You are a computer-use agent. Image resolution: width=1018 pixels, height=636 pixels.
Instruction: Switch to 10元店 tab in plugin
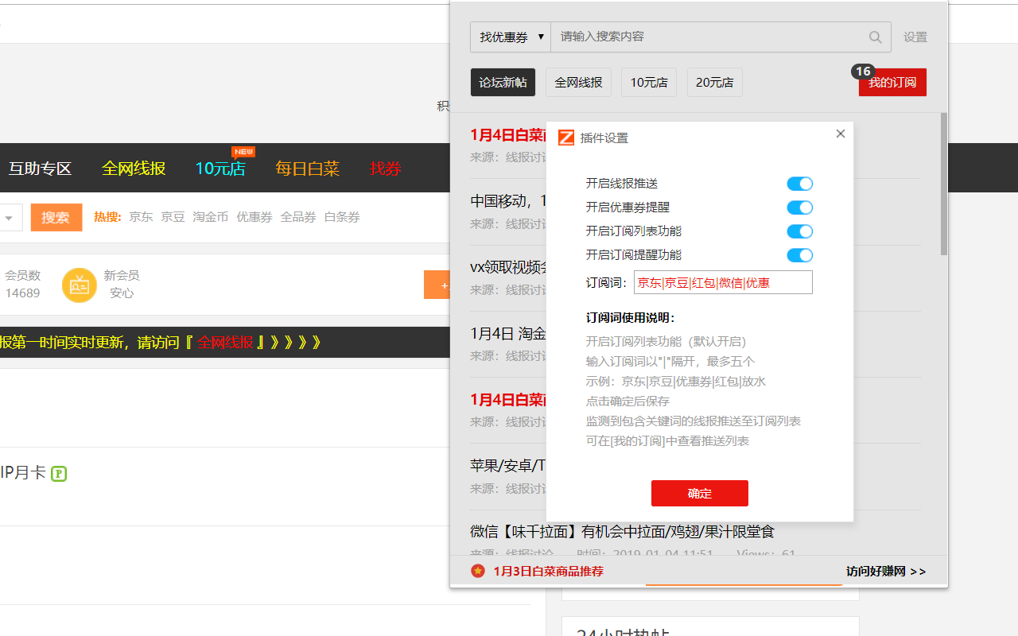[649, 83]
